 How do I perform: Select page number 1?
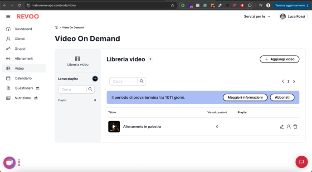coord(288,81)
